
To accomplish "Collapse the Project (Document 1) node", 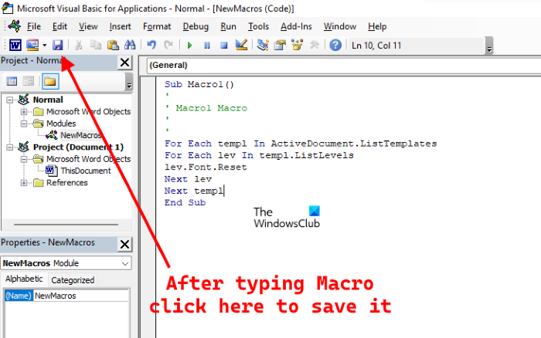I will (9, 147).
